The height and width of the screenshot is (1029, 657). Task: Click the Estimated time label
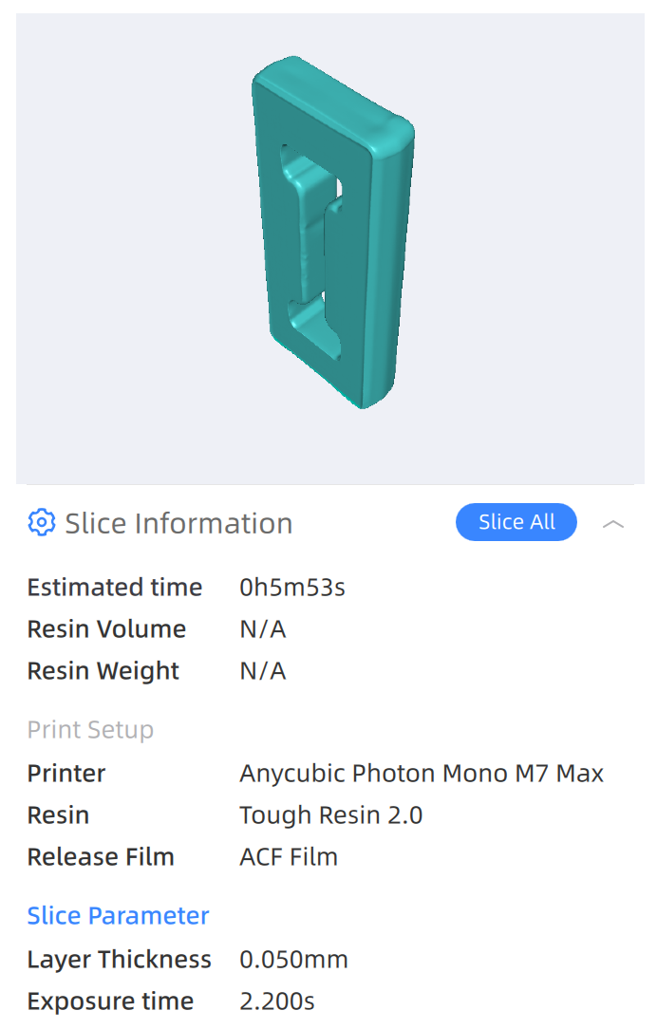[x=114, y=588]
